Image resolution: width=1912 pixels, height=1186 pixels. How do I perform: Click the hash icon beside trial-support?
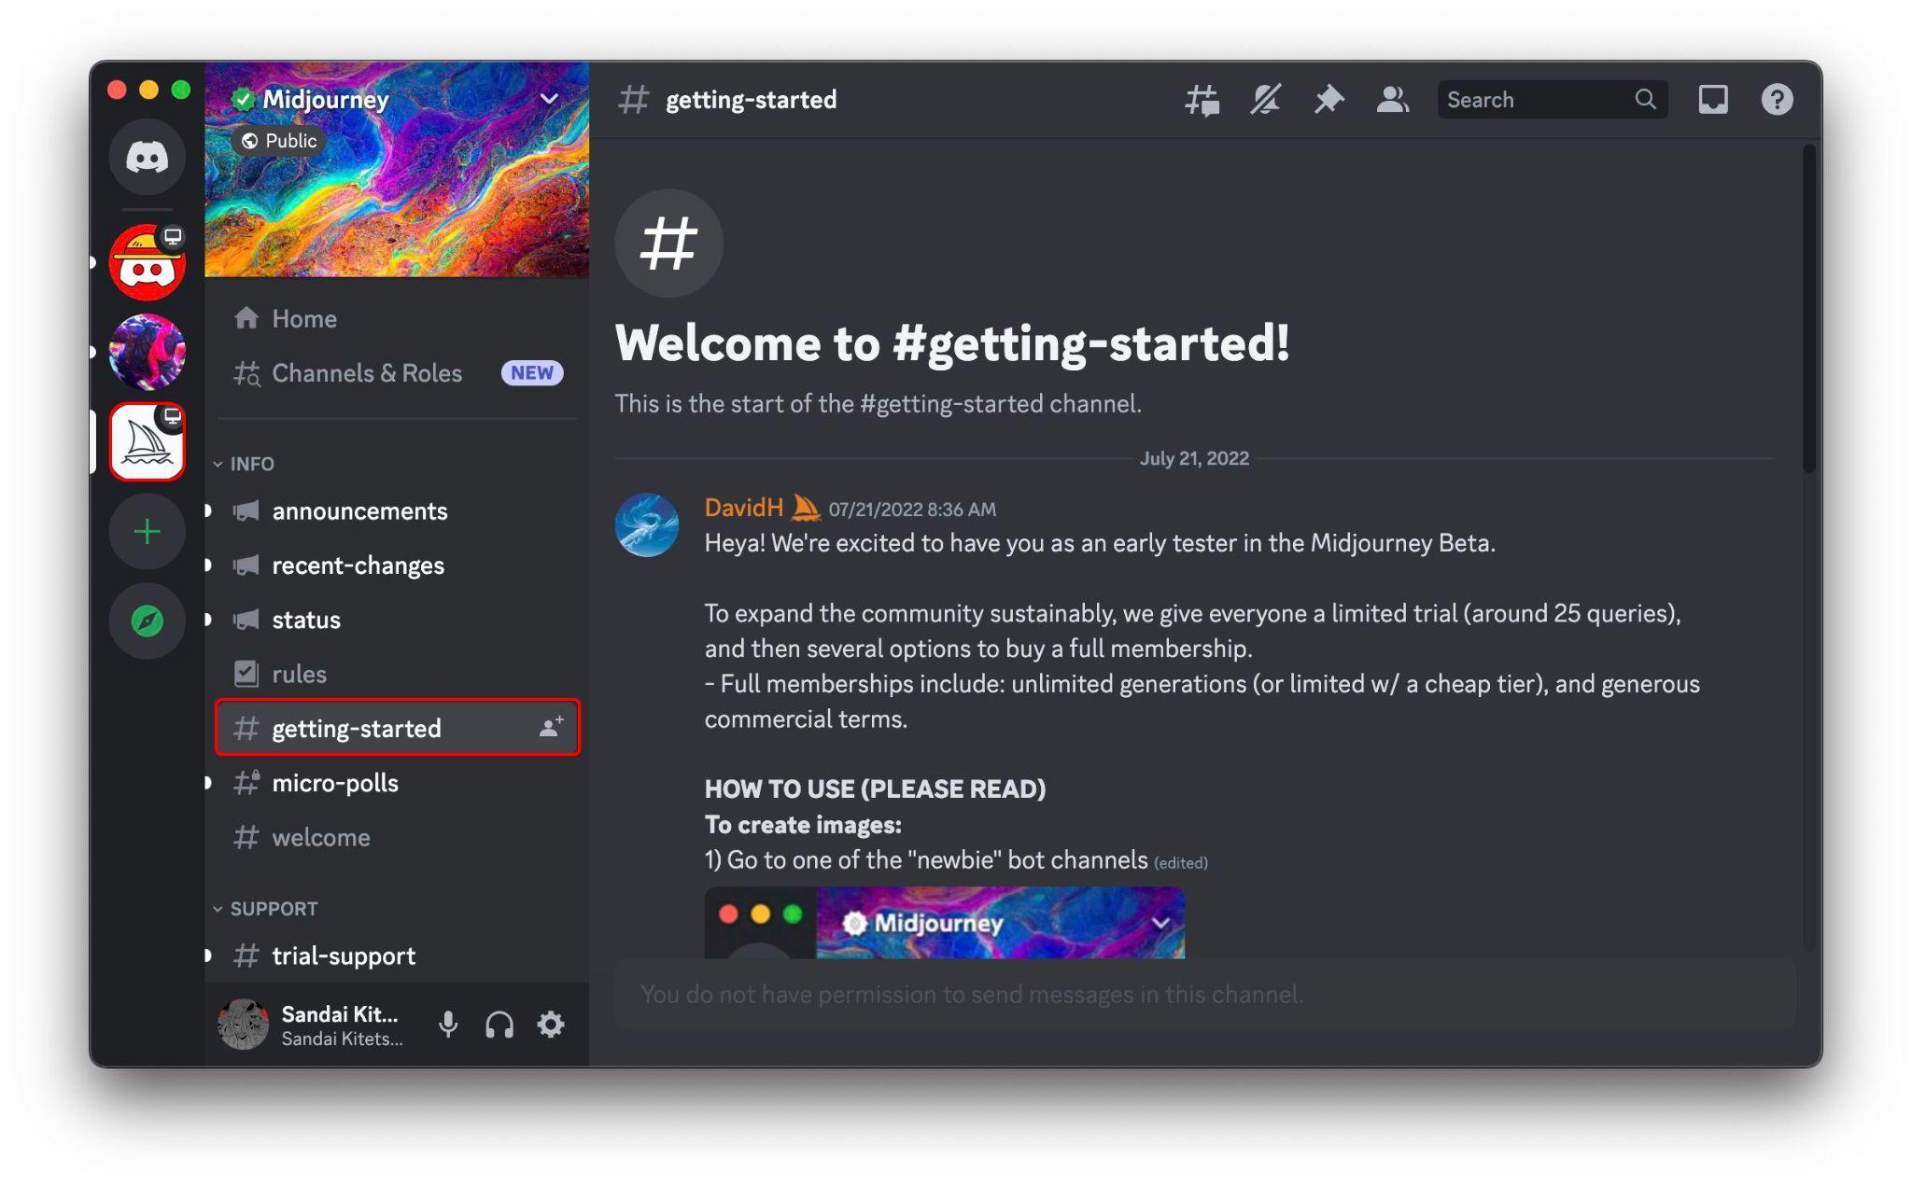point(246,956)
